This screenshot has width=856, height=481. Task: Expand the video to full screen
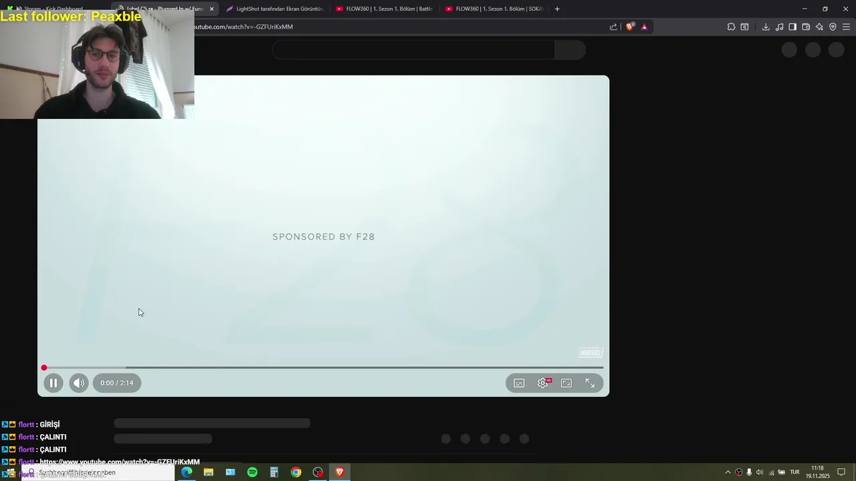point(590,383)
